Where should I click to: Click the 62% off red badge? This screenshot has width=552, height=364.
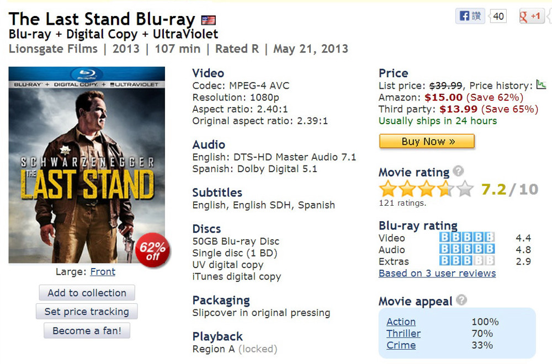coord(153,250)
